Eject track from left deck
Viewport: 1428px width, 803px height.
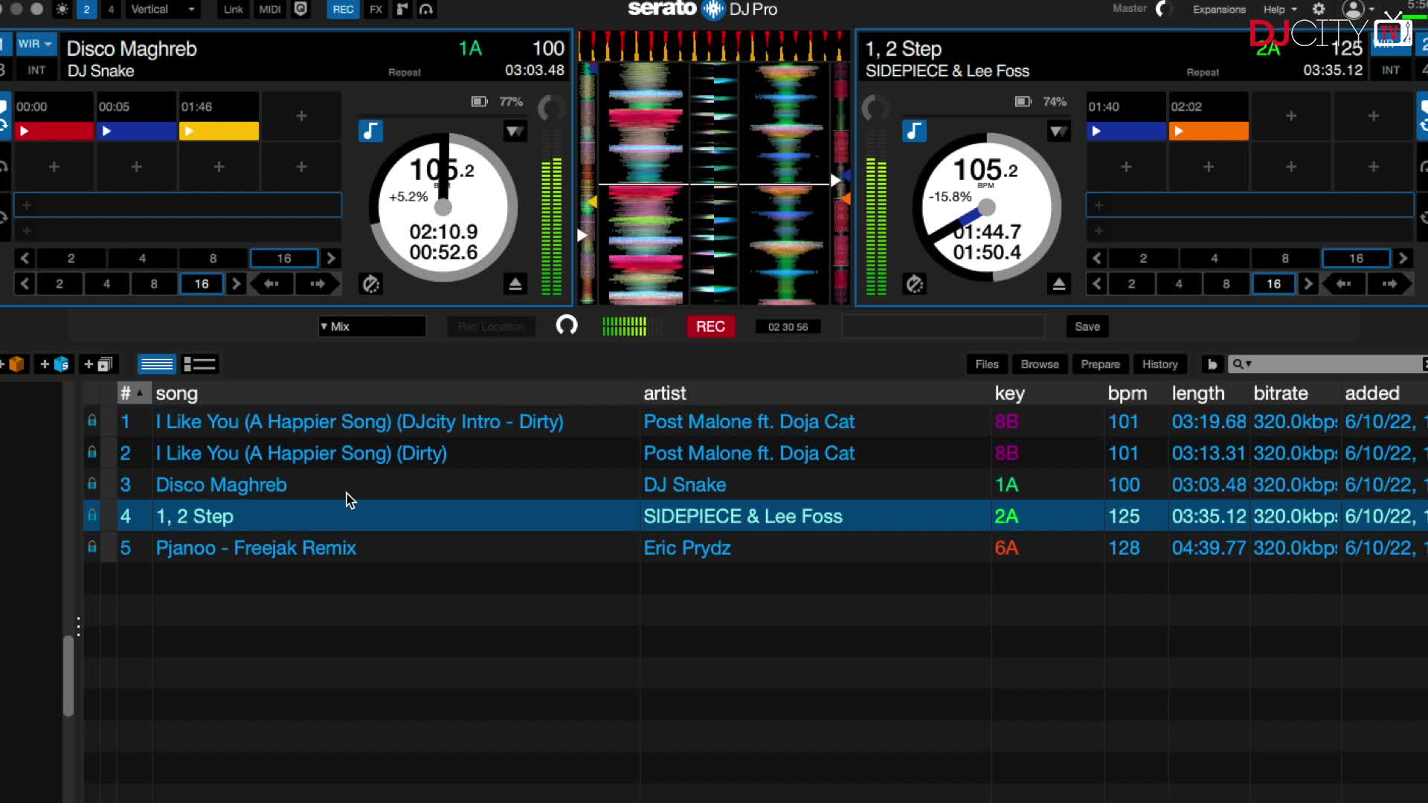point(515,283)
